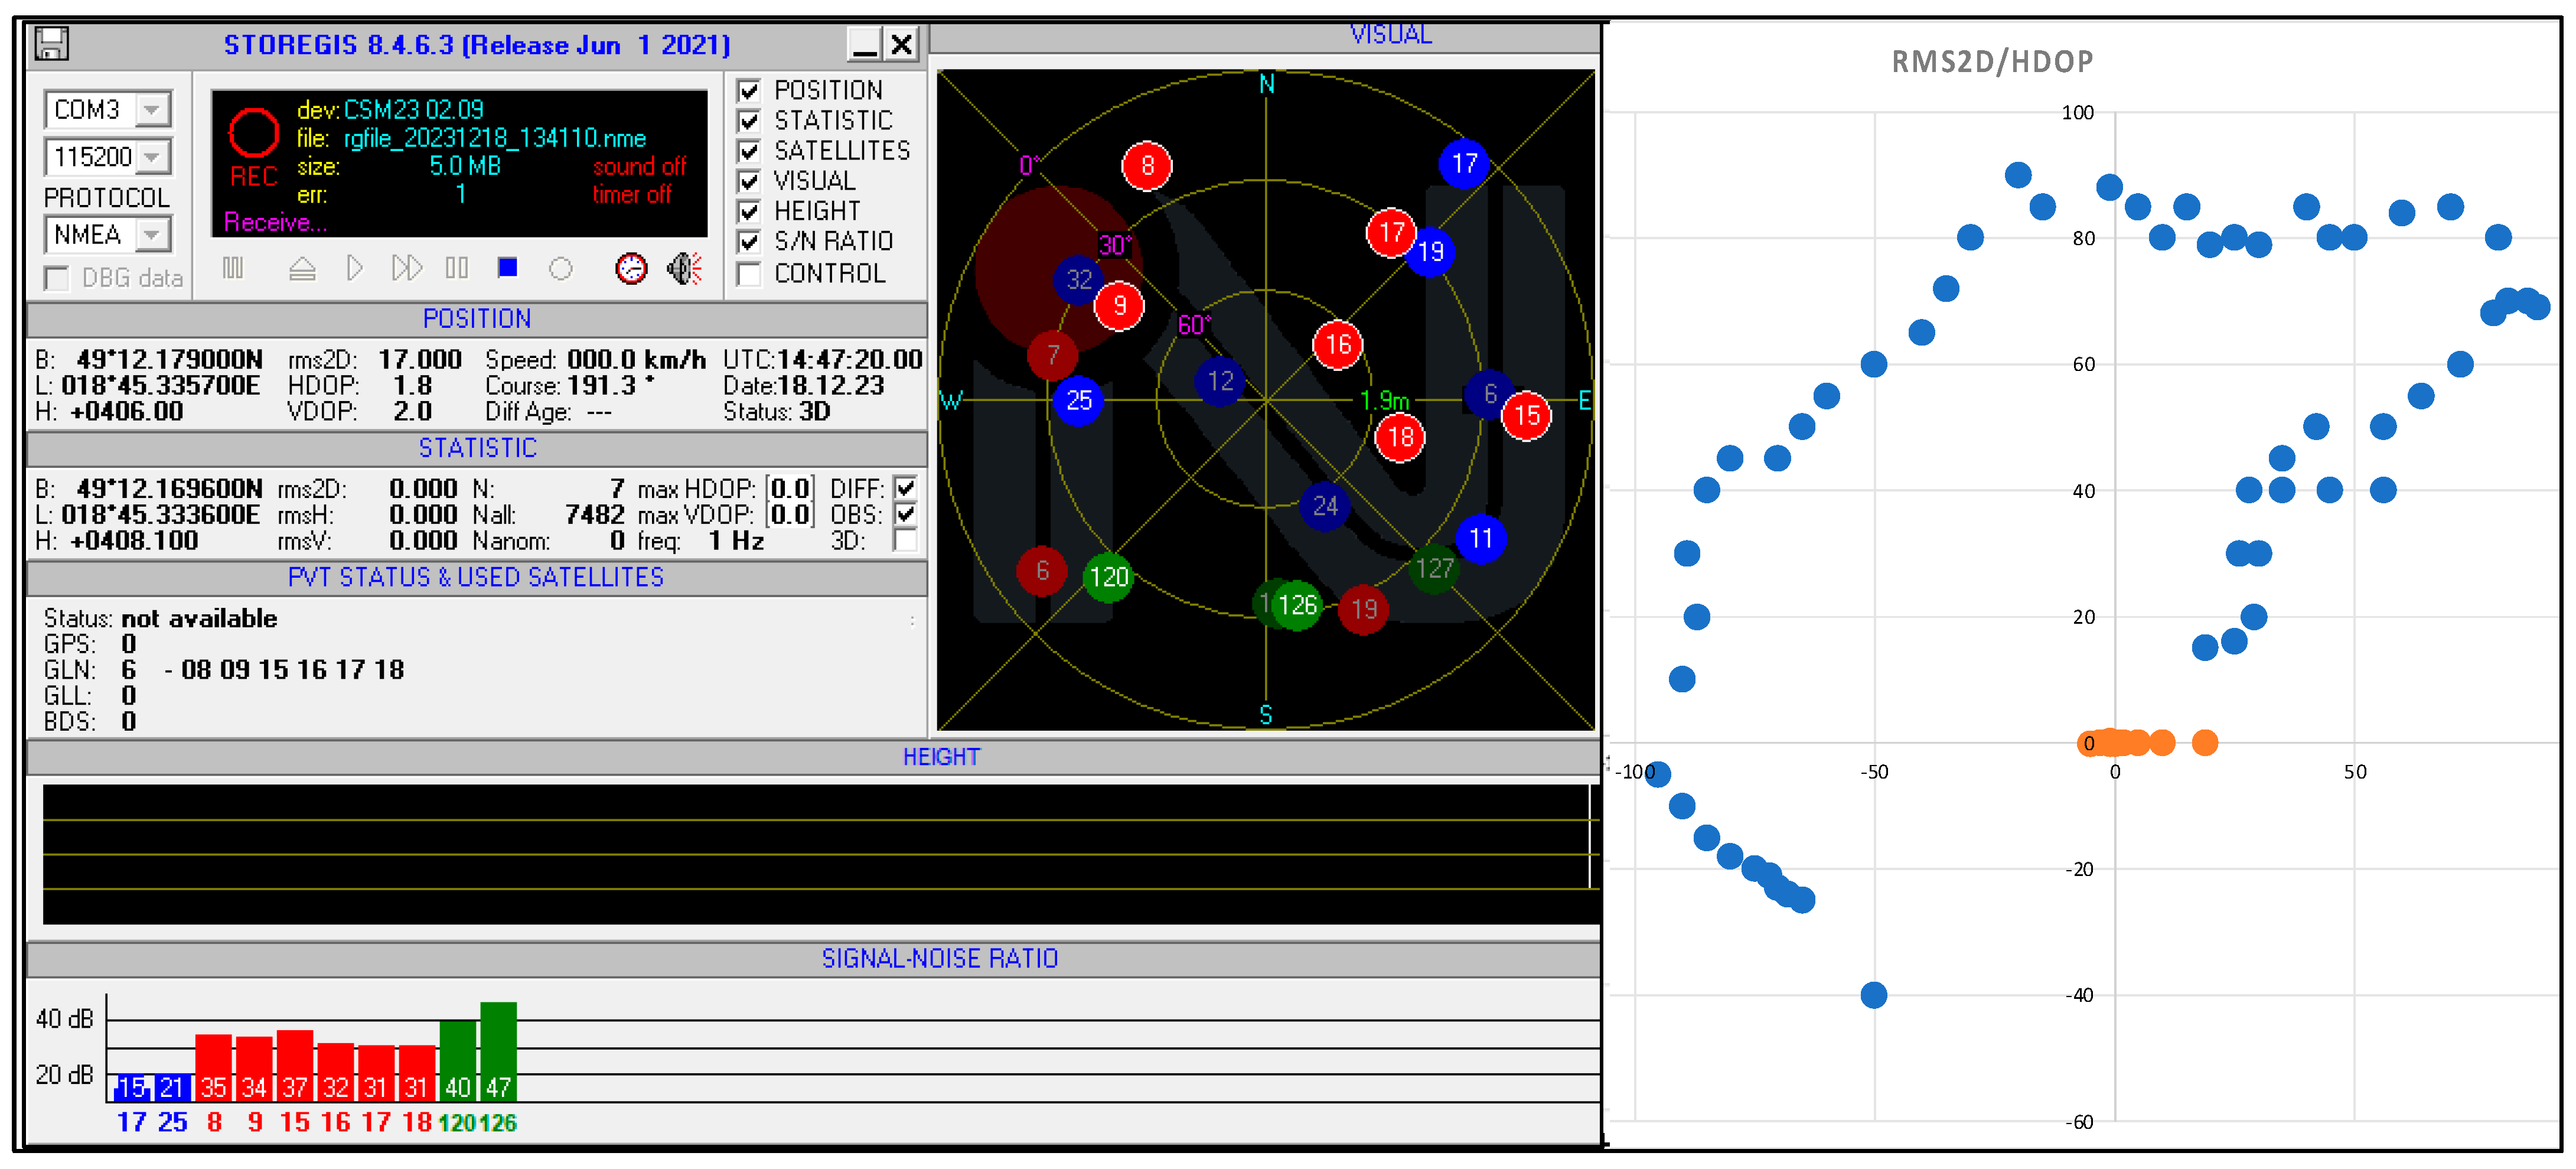This screenshot has height=1169, width=2576.
Task: Click the eject icon in playback toolbar
Action: (x=302, y=268)
